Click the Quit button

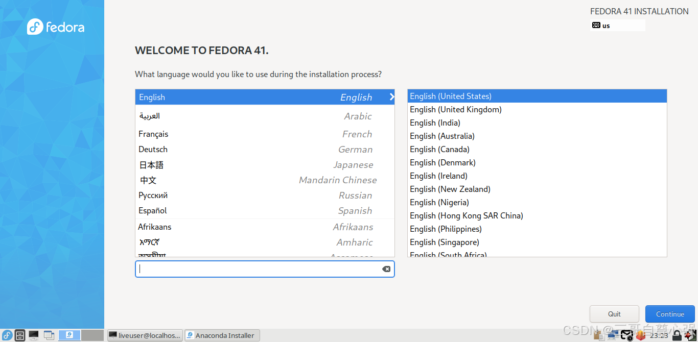pyautogui.click(x=614, y=314)
